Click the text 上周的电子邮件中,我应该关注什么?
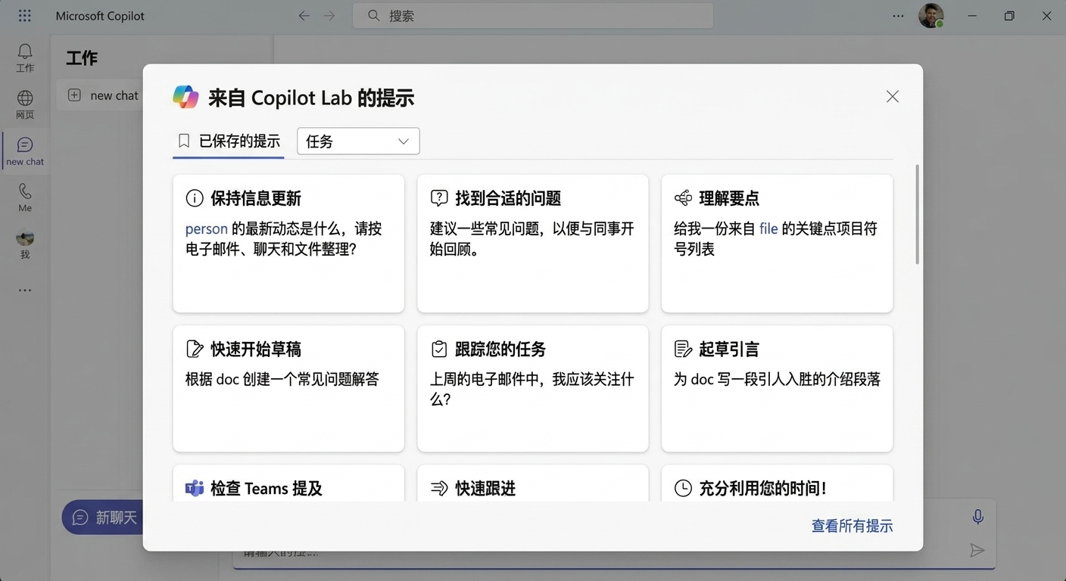 (x=532, y=389)
